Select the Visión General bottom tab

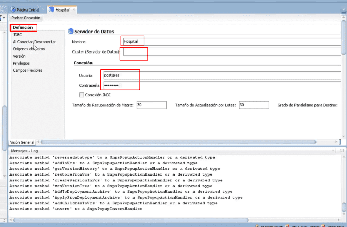[22, 142]
